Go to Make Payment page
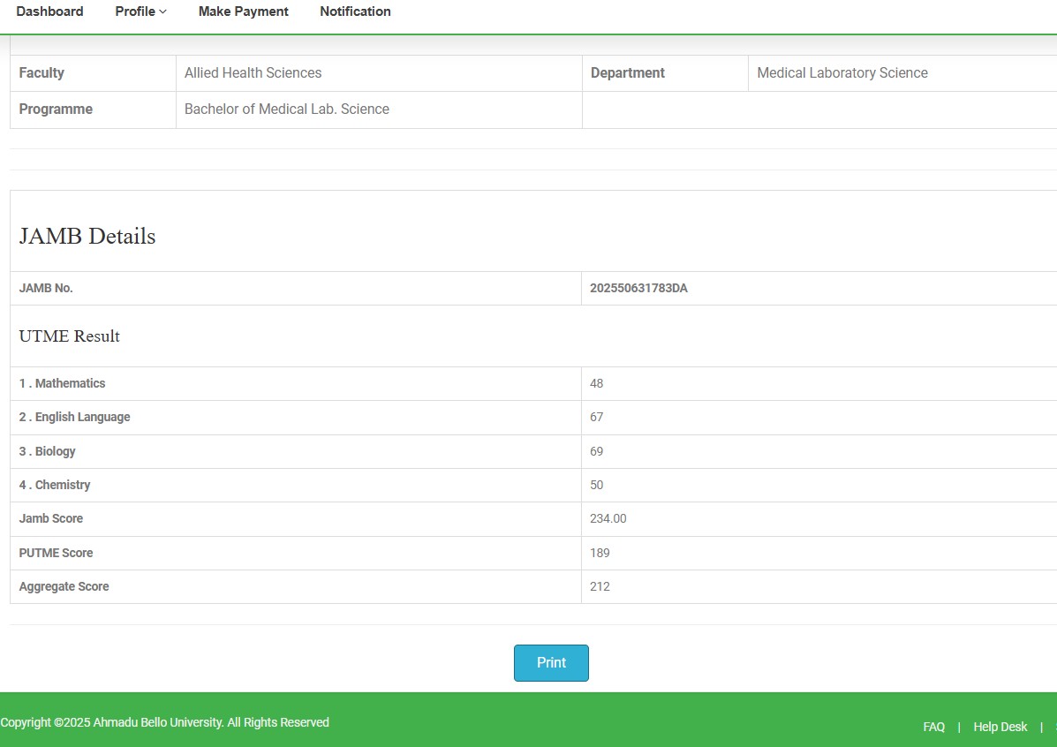This screenshot has width=1057, height=747. pyautogui.click(x=243, y=11)
